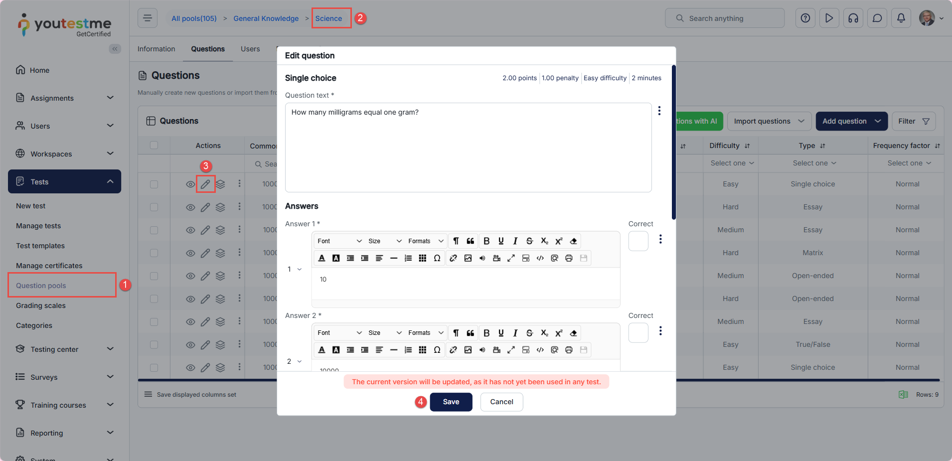Open the chat bubble icon in top bar
952x461 pixels.
[877, 18]
